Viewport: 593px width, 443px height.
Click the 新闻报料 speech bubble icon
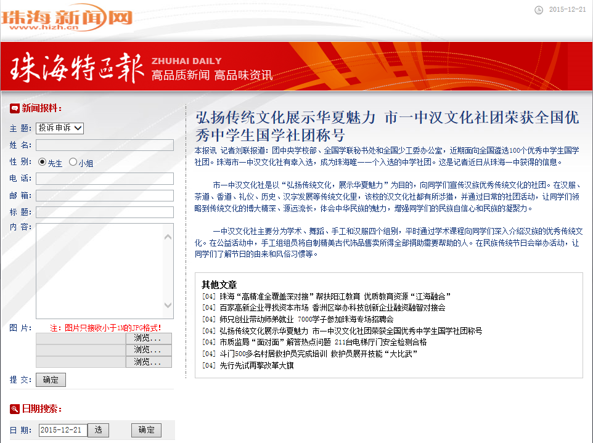(14, 108)
